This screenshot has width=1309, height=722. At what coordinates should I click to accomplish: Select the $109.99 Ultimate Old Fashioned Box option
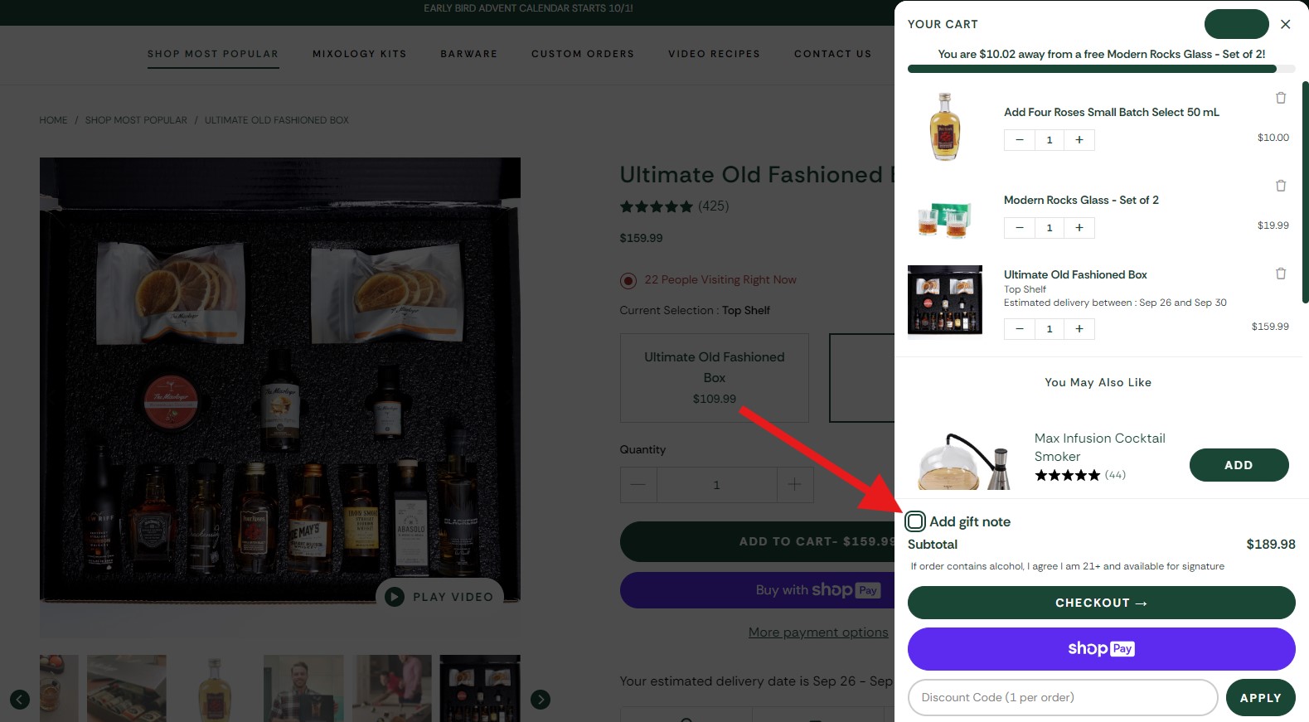[714, 378]
